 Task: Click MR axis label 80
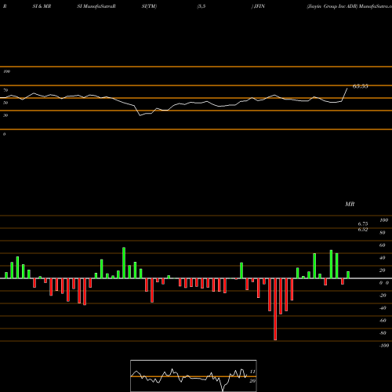[383, 233]
